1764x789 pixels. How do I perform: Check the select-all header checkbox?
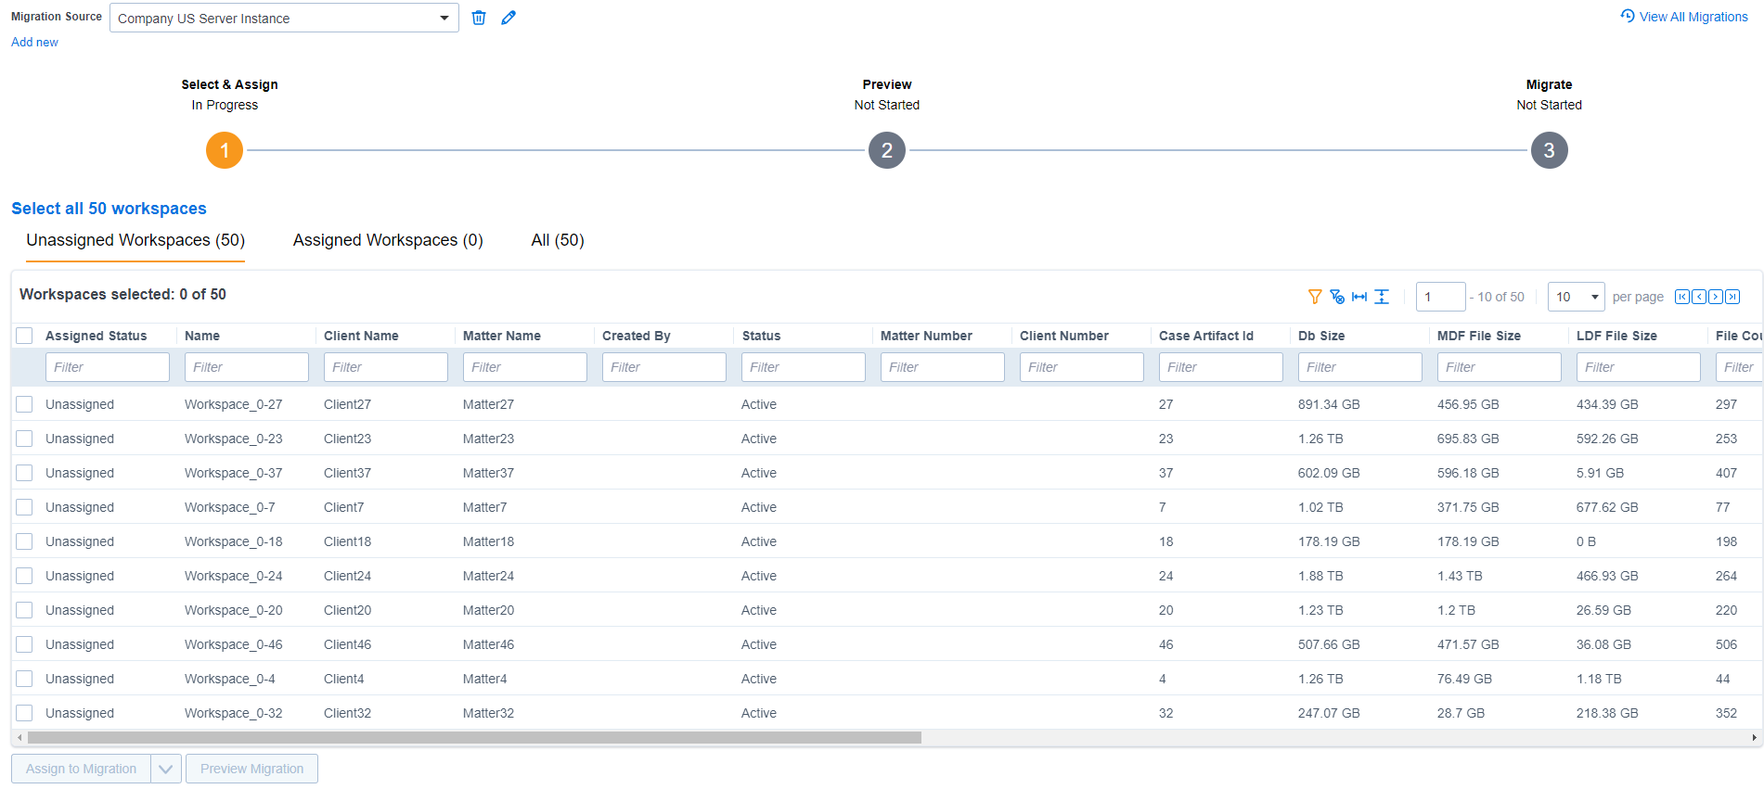pyautogui.click(x=24, y=336)
